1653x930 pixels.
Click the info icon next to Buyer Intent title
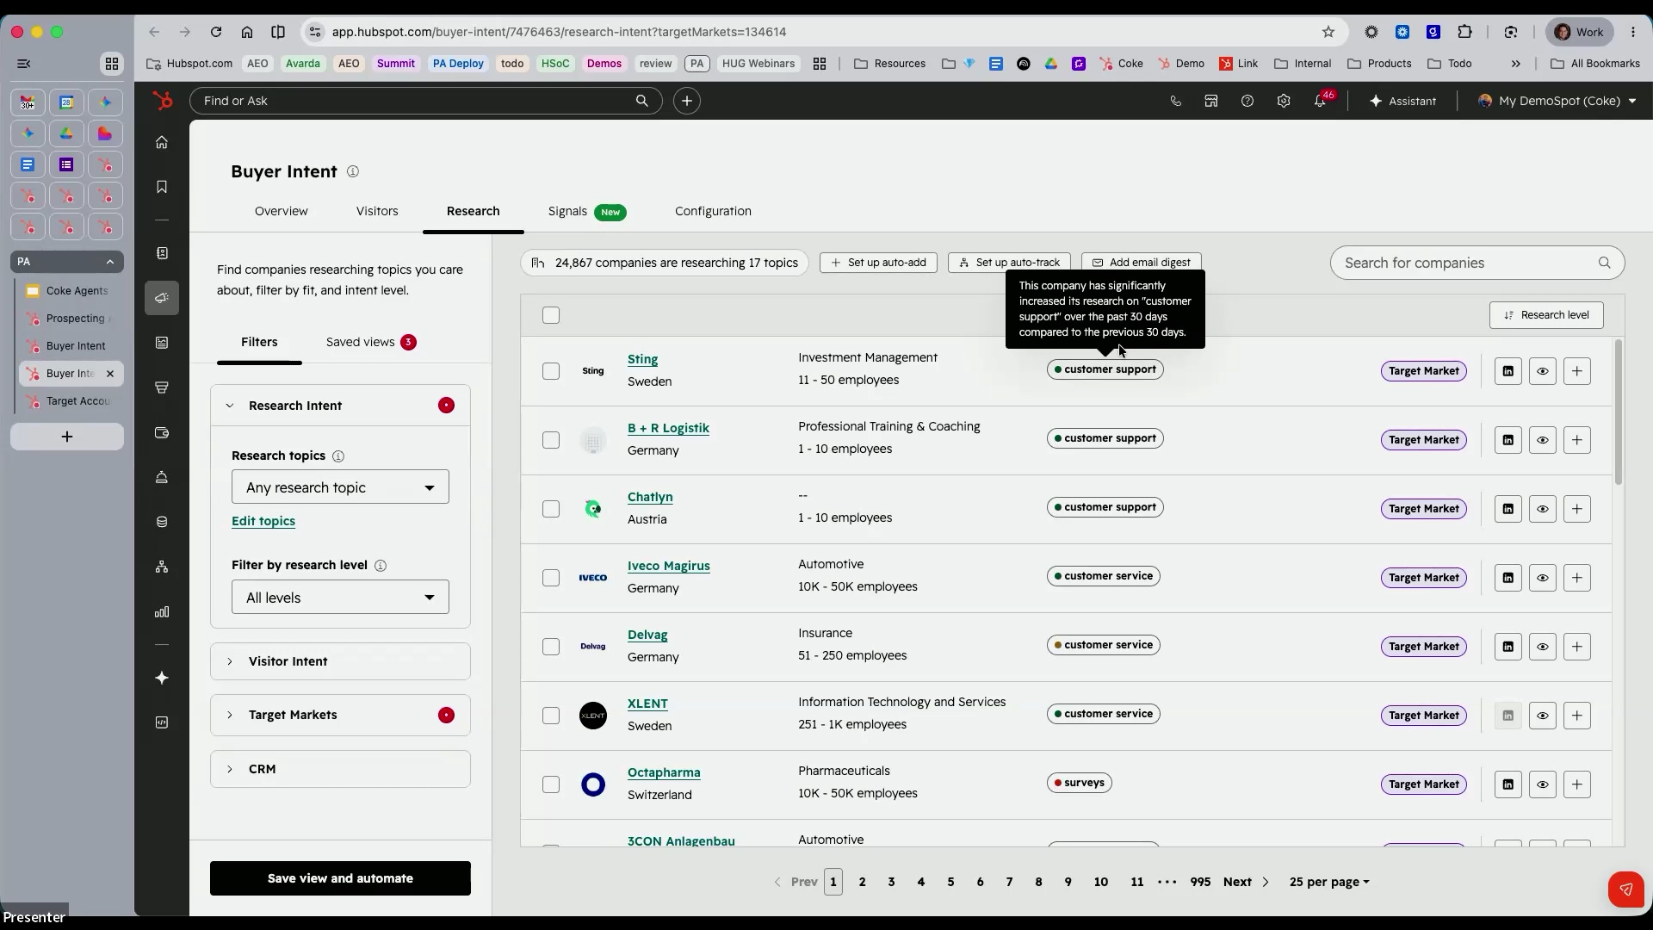click(x=353, y=171)
